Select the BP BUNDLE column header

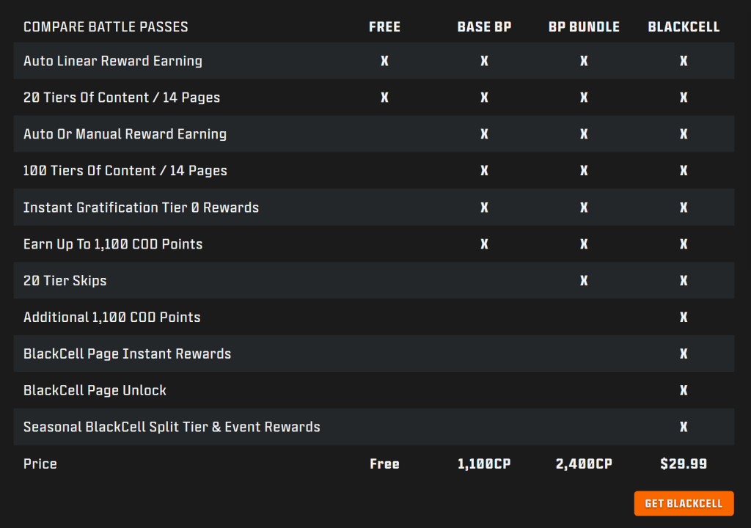pyautogui.click(x=584, y=27)
